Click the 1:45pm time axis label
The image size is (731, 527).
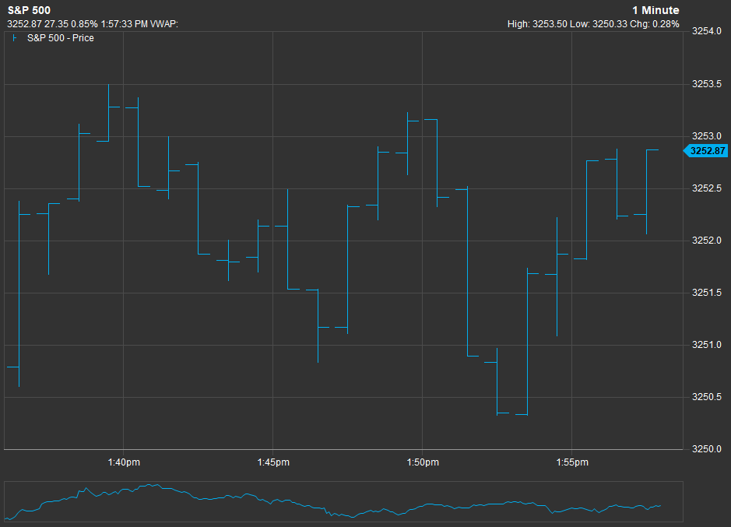click(273, 462)
